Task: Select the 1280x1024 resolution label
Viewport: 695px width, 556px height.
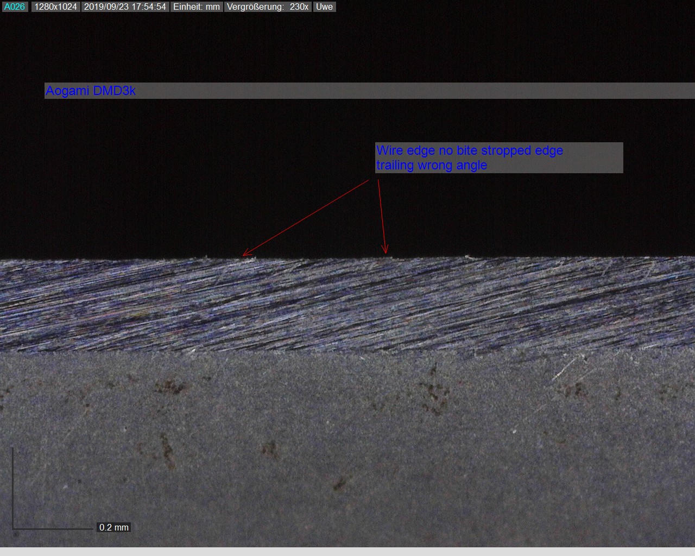Action: click(55, 7)
